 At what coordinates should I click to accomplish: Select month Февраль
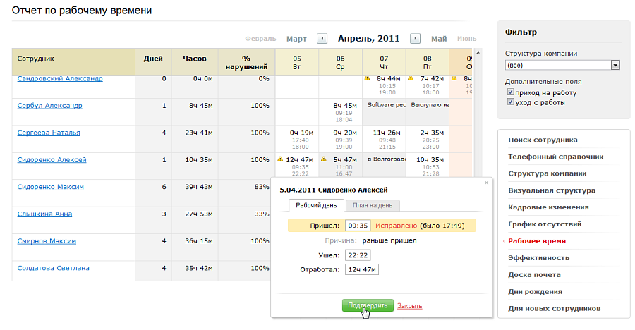[x=260, y=39]
